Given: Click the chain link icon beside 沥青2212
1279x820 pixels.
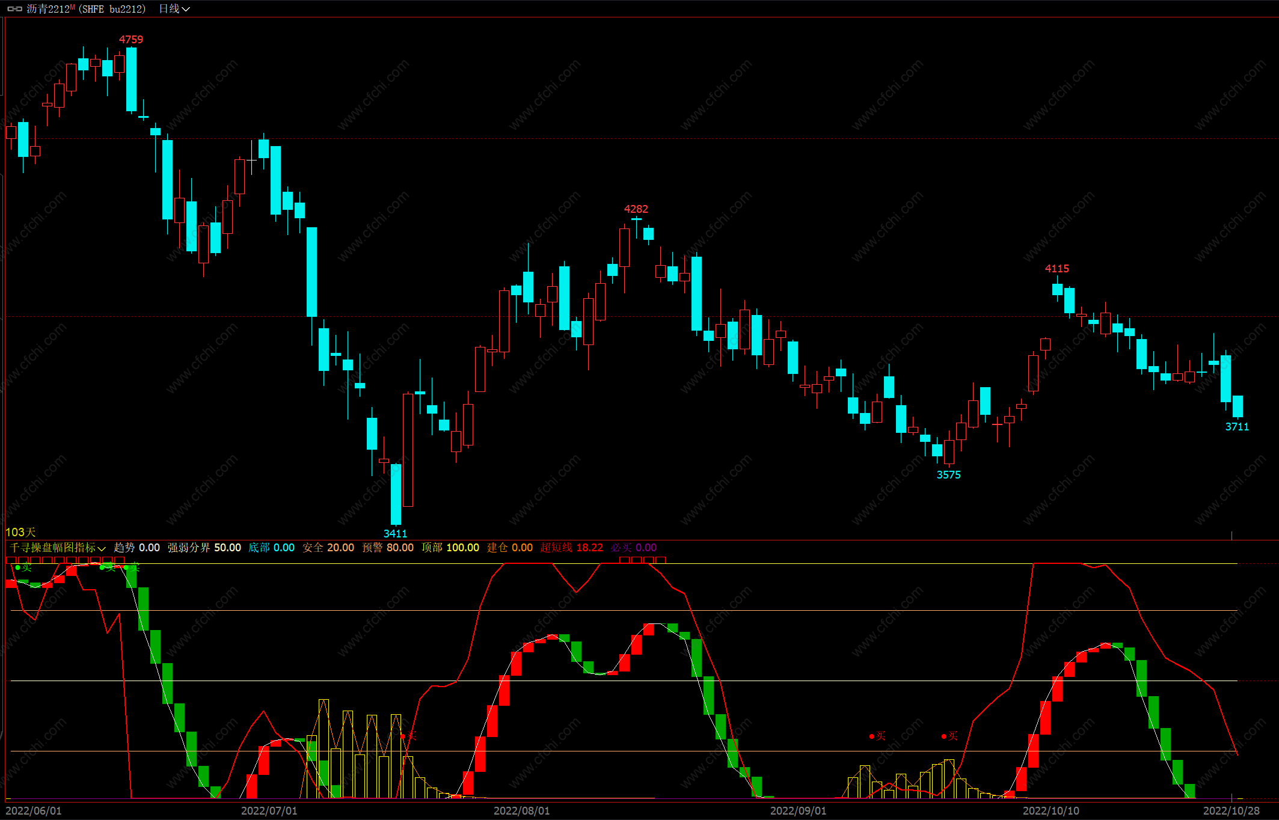Looking at the screenshot, I should tap(14, 9).
